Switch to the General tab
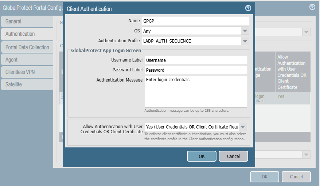The width and height of the screenshot is (320, 186). pyautogui.click(x=27, y=21)
